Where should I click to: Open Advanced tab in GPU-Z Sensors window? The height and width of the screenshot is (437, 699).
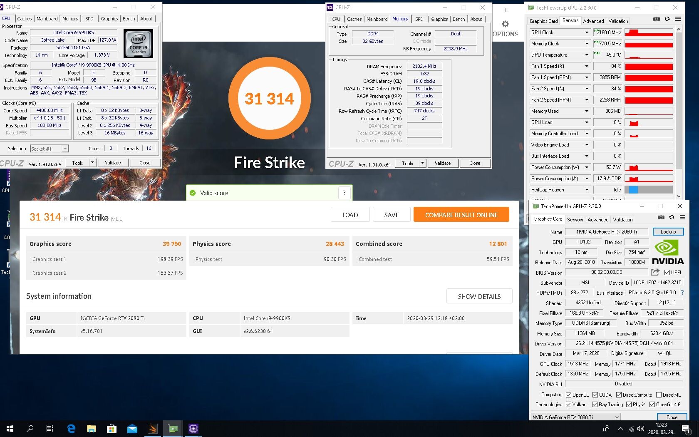click(593, 21)
